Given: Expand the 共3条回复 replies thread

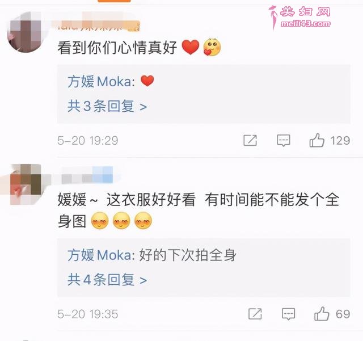Looking at the screenshot, I should (107, 106).
